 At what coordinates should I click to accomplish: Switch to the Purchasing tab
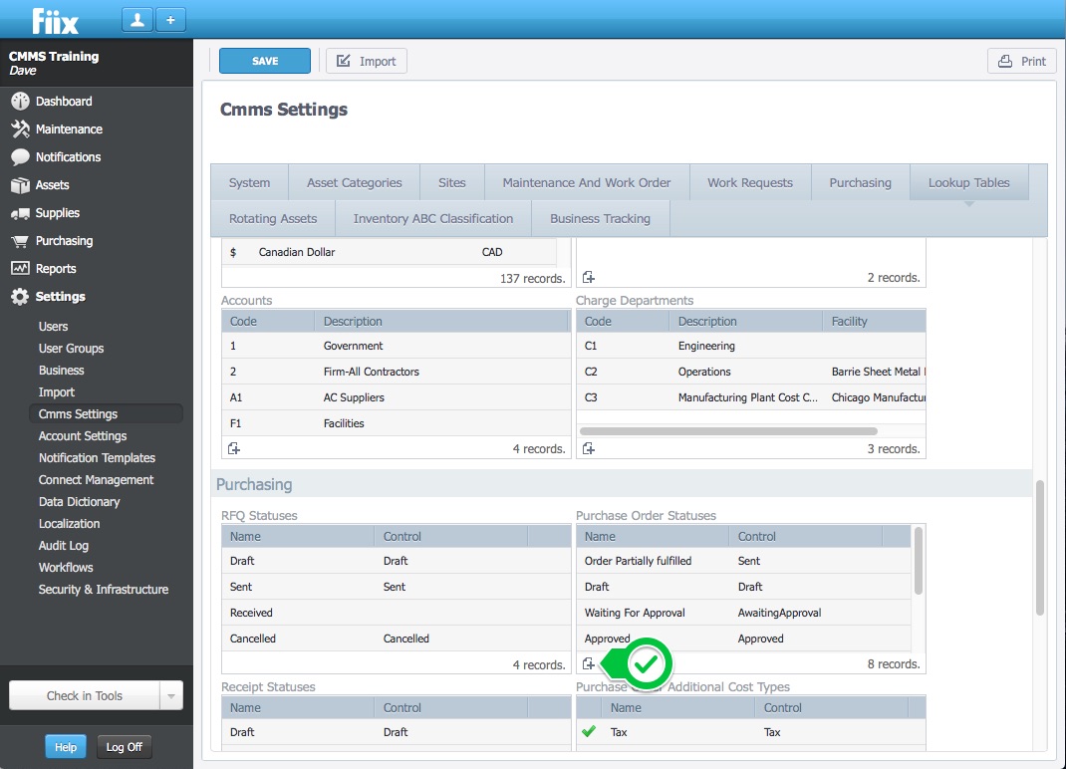pyautogui.click(x=860, y=183)
